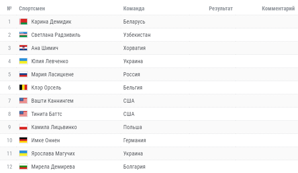Click the Russia flag beside Мария Ласицкене
Image resolution: width=298 pixels, height=173 pixels.
click(23, 74)
